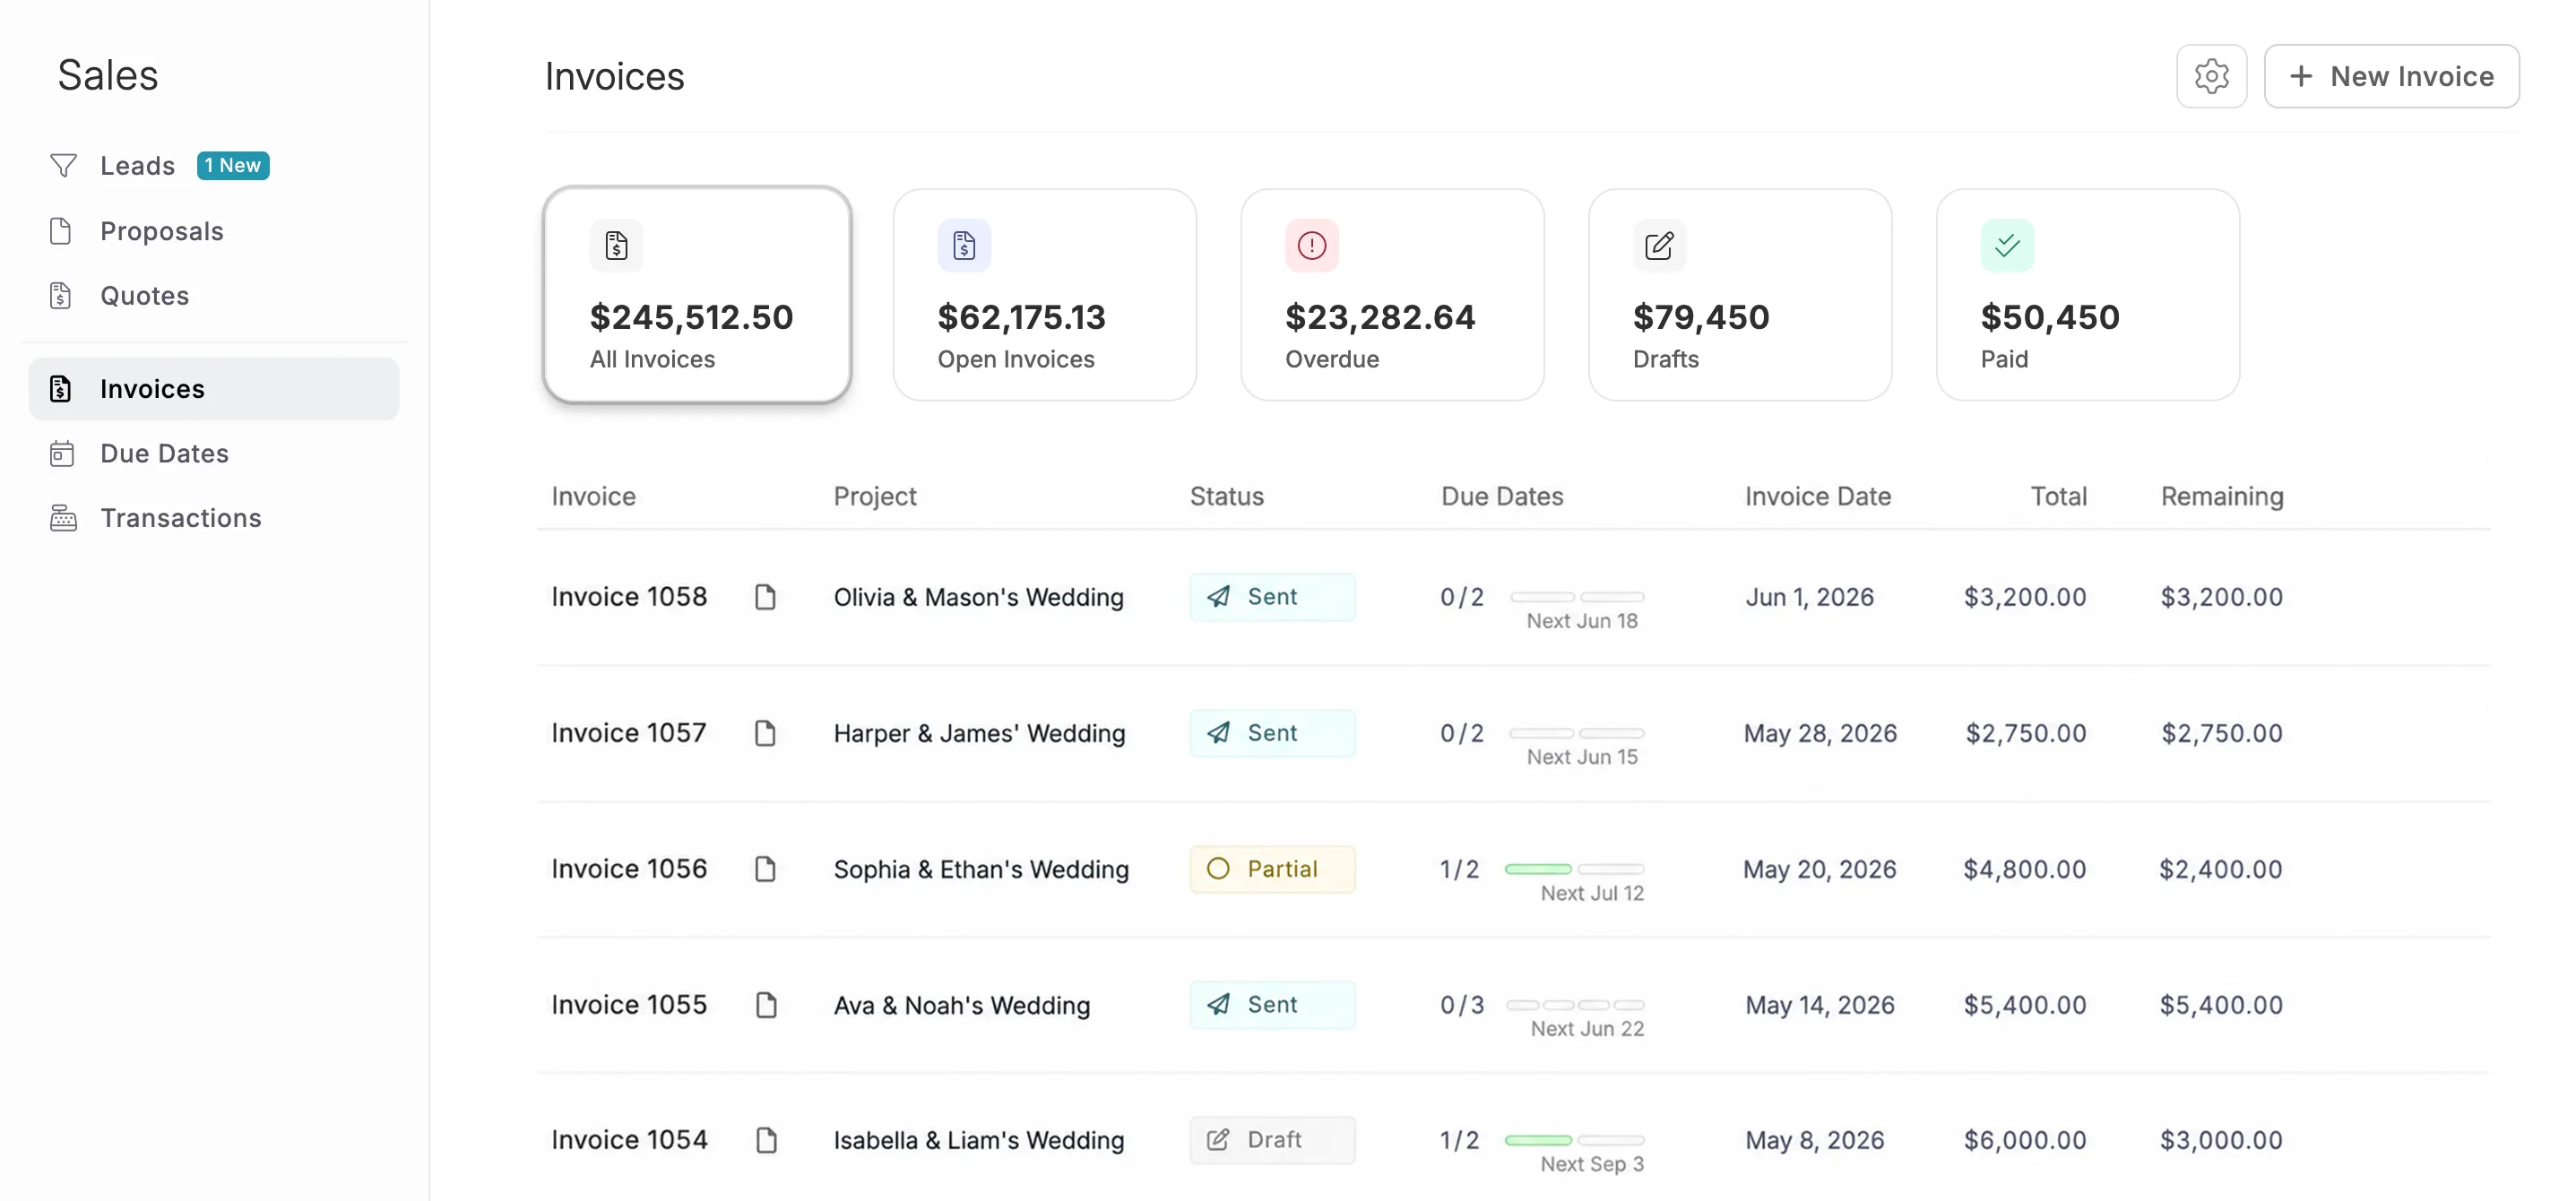Select Invoices in sidebar

214,389
